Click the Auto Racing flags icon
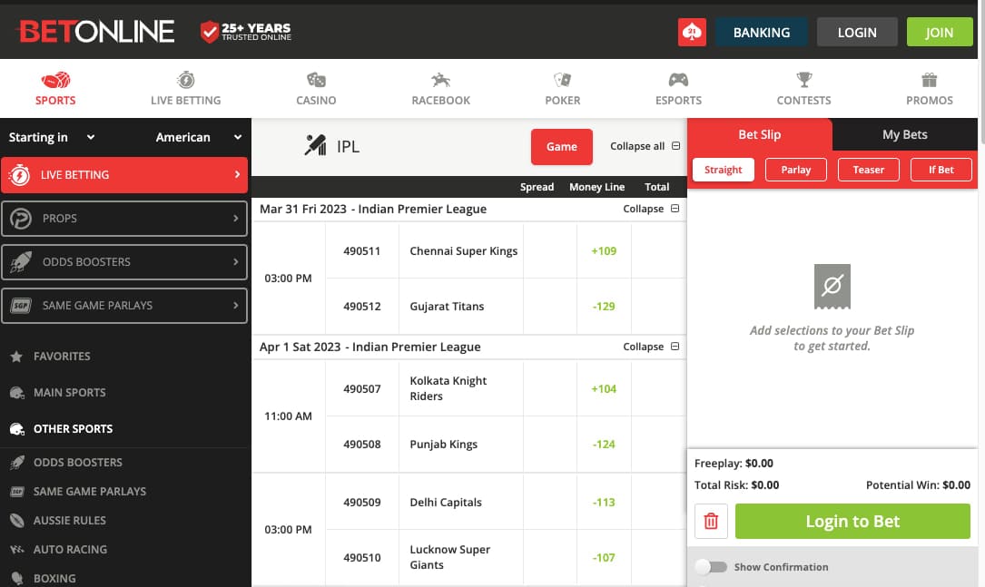The image size is (985, 587). [17, 549]
